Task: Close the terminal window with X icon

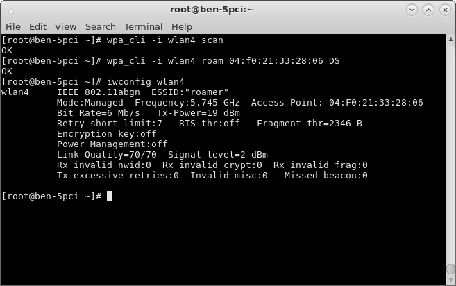Action: coord(445,10)
